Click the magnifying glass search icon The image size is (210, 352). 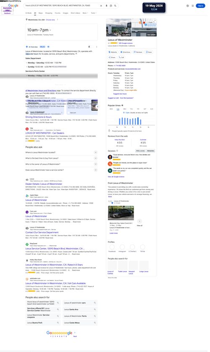115,5
